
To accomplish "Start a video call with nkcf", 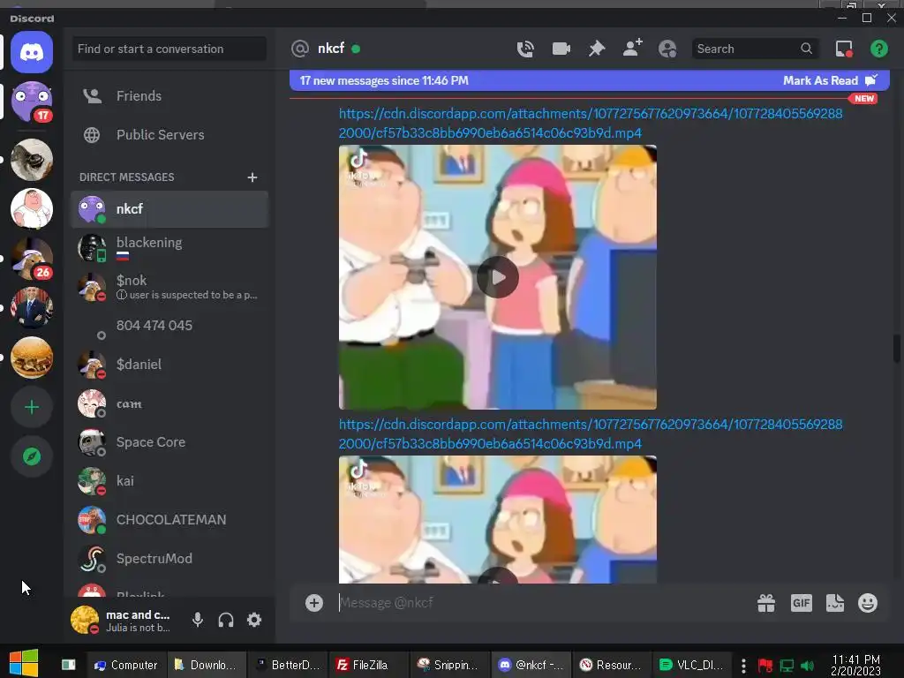I will coord(561,49).
